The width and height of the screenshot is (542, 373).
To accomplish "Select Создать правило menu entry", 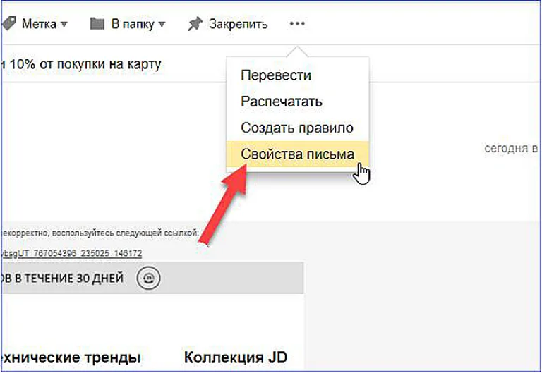I will click(x=297, y=128).
